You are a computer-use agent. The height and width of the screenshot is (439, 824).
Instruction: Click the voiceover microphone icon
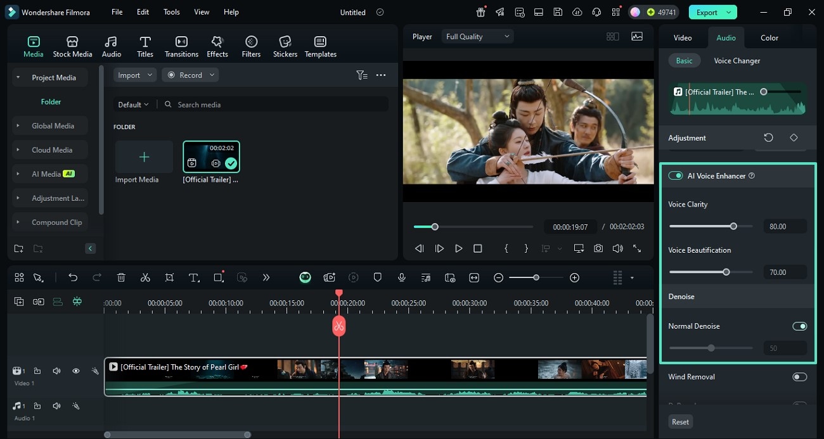401,277
